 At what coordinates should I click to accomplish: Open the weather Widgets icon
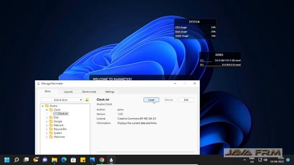[36, 159]
